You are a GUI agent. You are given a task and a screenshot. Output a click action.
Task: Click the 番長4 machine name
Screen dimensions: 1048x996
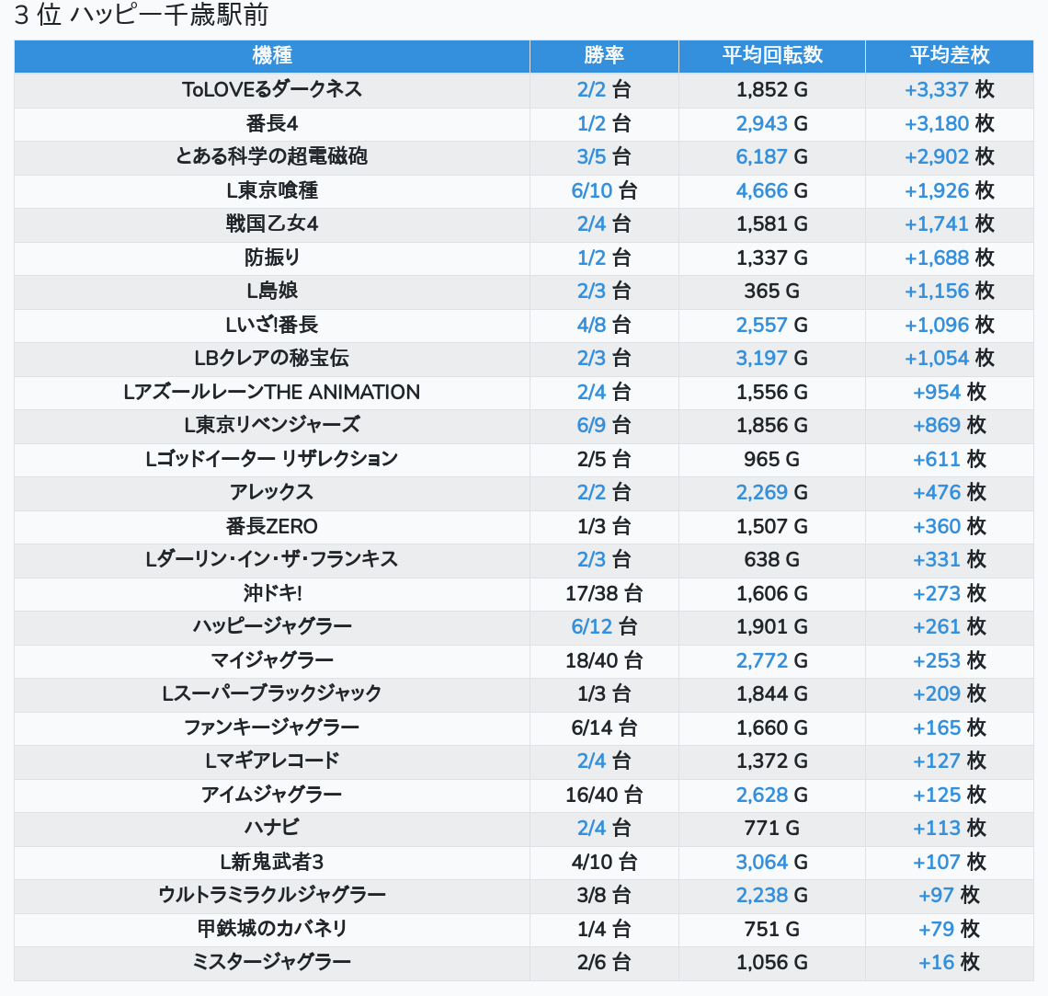tap(272, 124)
